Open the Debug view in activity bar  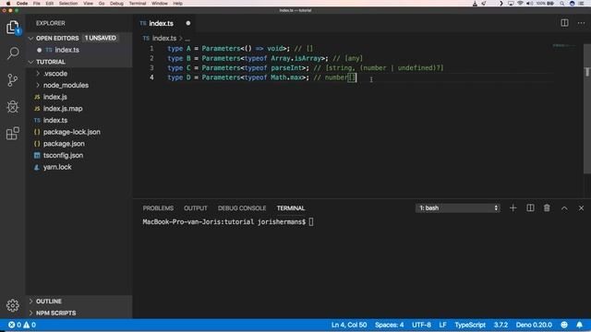coord(12,107)
